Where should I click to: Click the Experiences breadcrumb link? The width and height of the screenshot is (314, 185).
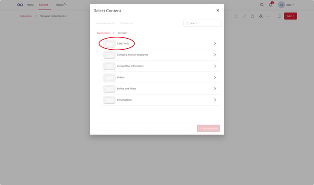coord(103,33)
